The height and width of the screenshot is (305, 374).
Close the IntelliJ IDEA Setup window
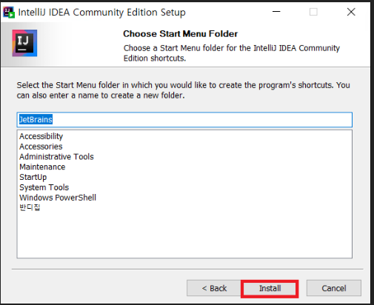pyautogui.click(x=351, y=12)
